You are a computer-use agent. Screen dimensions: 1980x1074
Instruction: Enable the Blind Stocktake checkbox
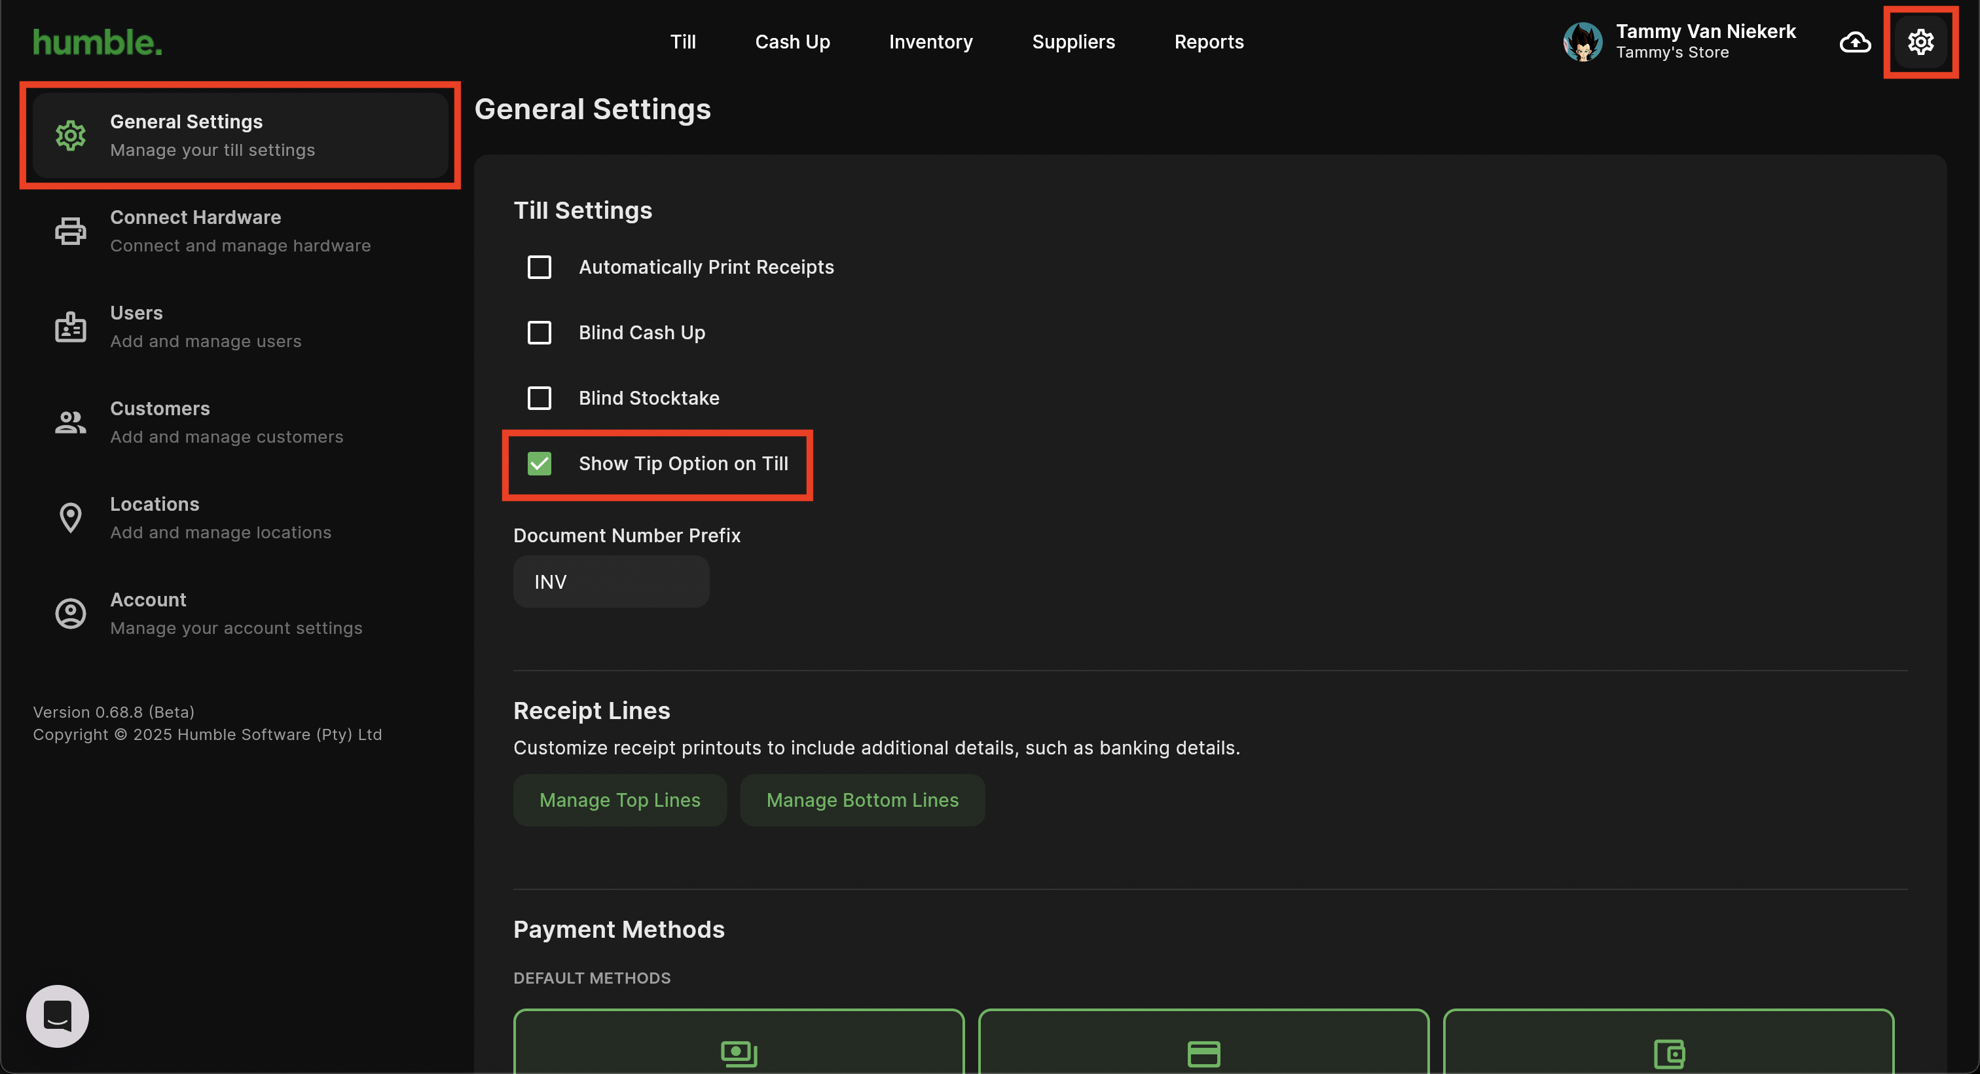(x=540, y=398)
